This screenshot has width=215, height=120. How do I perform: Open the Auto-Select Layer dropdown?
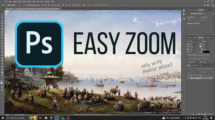point(20,5)
